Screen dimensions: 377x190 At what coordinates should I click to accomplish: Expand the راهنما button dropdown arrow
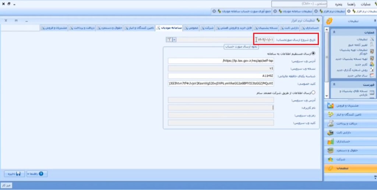click(28, 174)
